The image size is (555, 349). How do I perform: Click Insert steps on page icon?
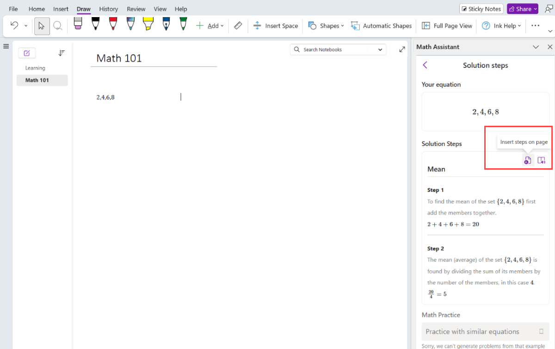(x=527, y=160)
